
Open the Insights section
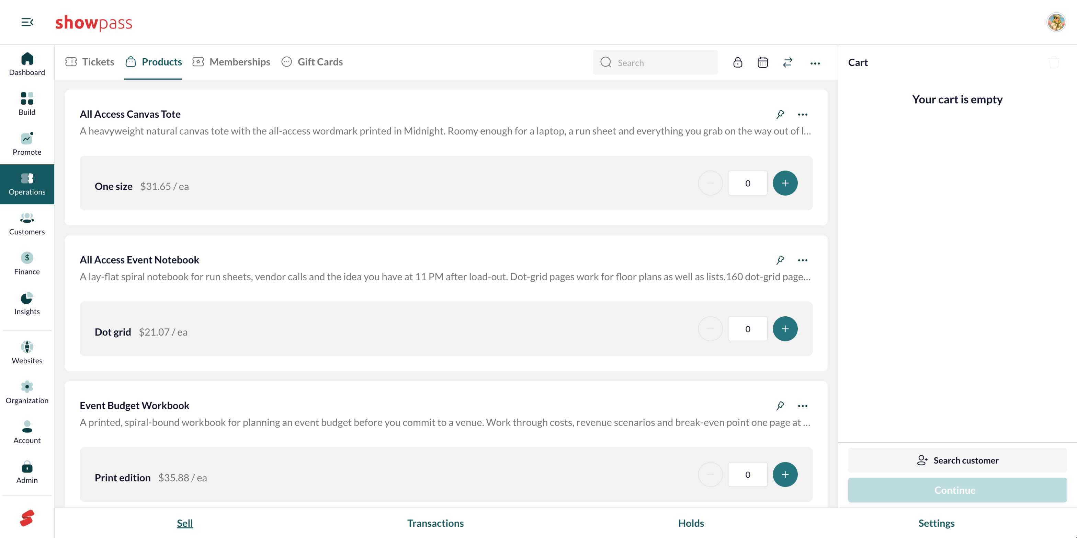pyautogui.click(x=27, y=304)
